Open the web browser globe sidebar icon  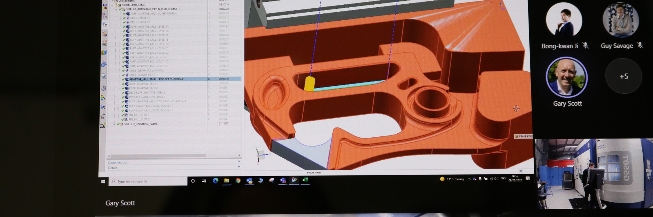click(104, 76)
